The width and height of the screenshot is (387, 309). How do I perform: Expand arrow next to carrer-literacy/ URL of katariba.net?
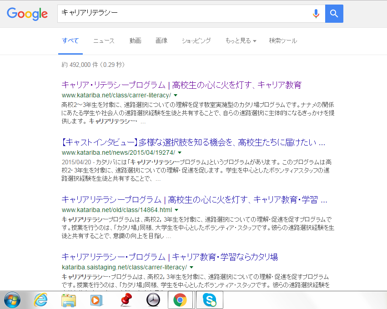point(176,96)
